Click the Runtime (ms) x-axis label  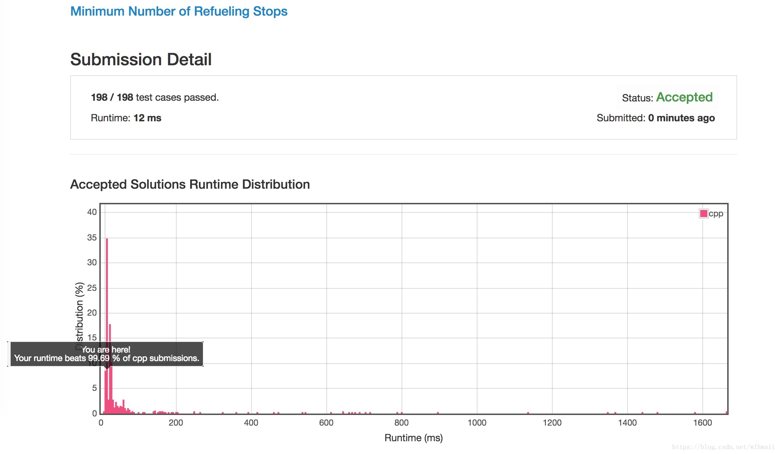pyautogui.click(x=414, y=438)
